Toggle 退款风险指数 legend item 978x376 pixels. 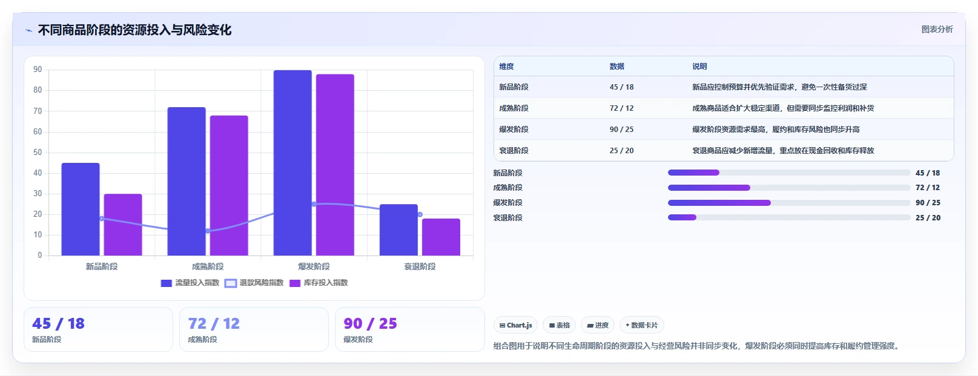(x=254, y=283)
